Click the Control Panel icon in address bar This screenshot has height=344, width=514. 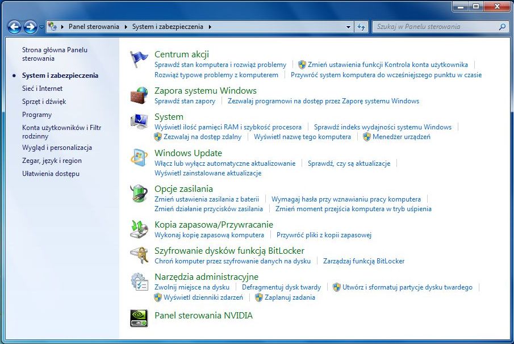click(x=52, y=27)
